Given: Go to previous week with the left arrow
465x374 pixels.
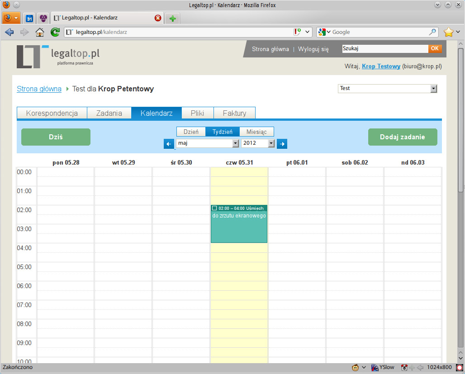Looking at the screenshot, I should 169,144.
